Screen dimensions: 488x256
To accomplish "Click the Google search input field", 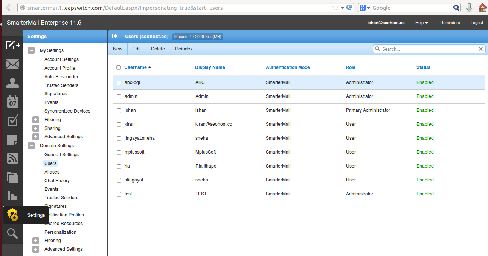I will (412, 8).
